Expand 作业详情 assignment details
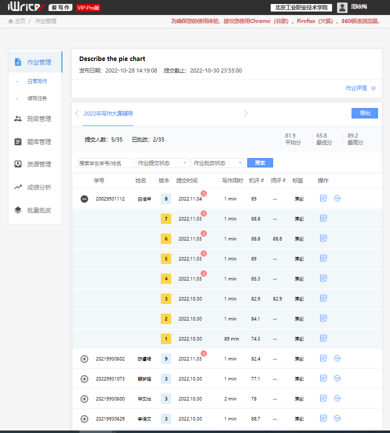The width and height of the screenshot is (390, 433). tap(361, 88)
